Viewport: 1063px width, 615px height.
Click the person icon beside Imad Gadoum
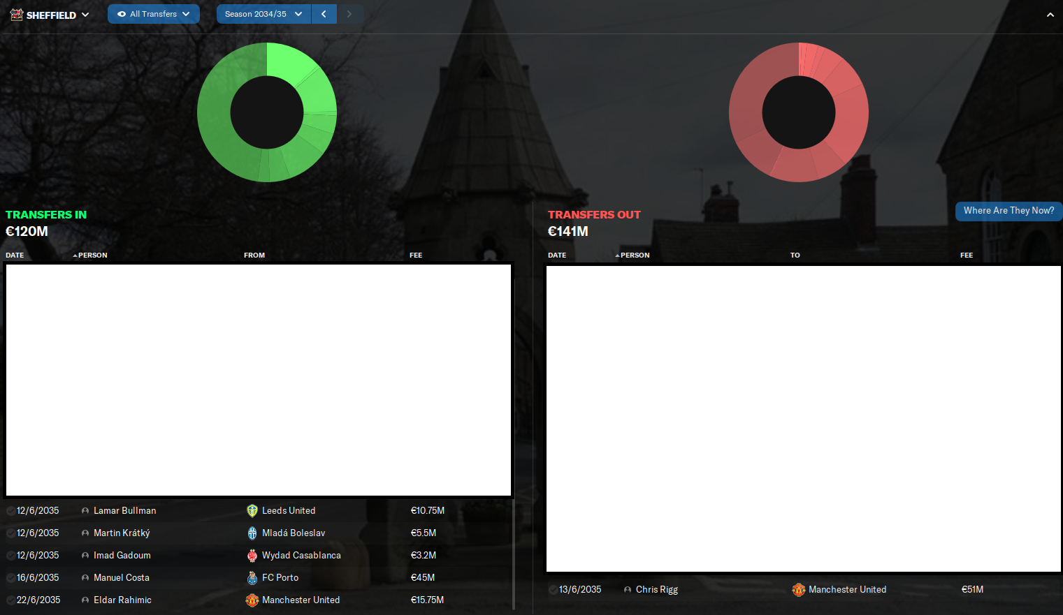pos(85,556)
